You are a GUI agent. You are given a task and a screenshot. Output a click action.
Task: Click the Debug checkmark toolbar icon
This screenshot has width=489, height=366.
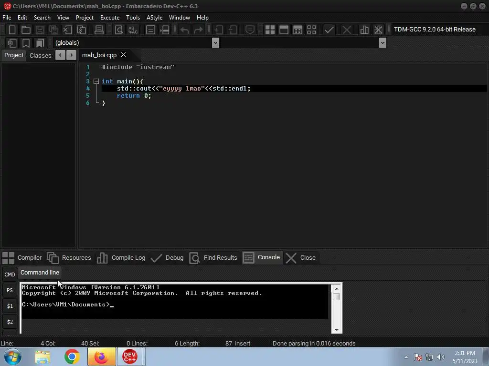[329, 30]
